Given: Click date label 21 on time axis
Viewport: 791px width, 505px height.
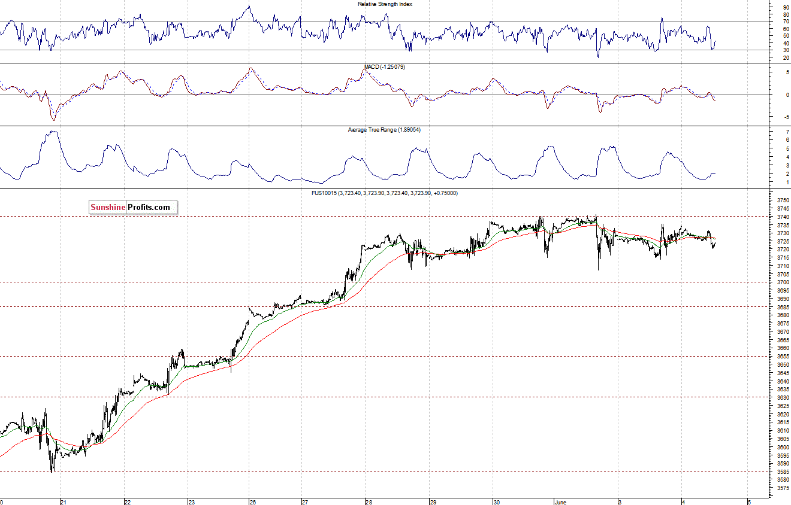Looking at the screenshot, I should pyautogui.click(x=64, y=502).
